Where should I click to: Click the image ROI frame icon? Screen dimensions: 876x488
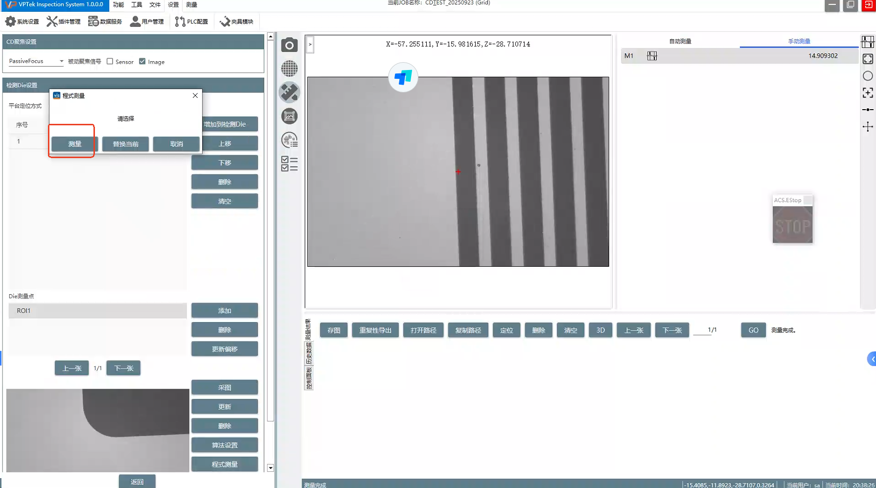click(x=289, y=116)
